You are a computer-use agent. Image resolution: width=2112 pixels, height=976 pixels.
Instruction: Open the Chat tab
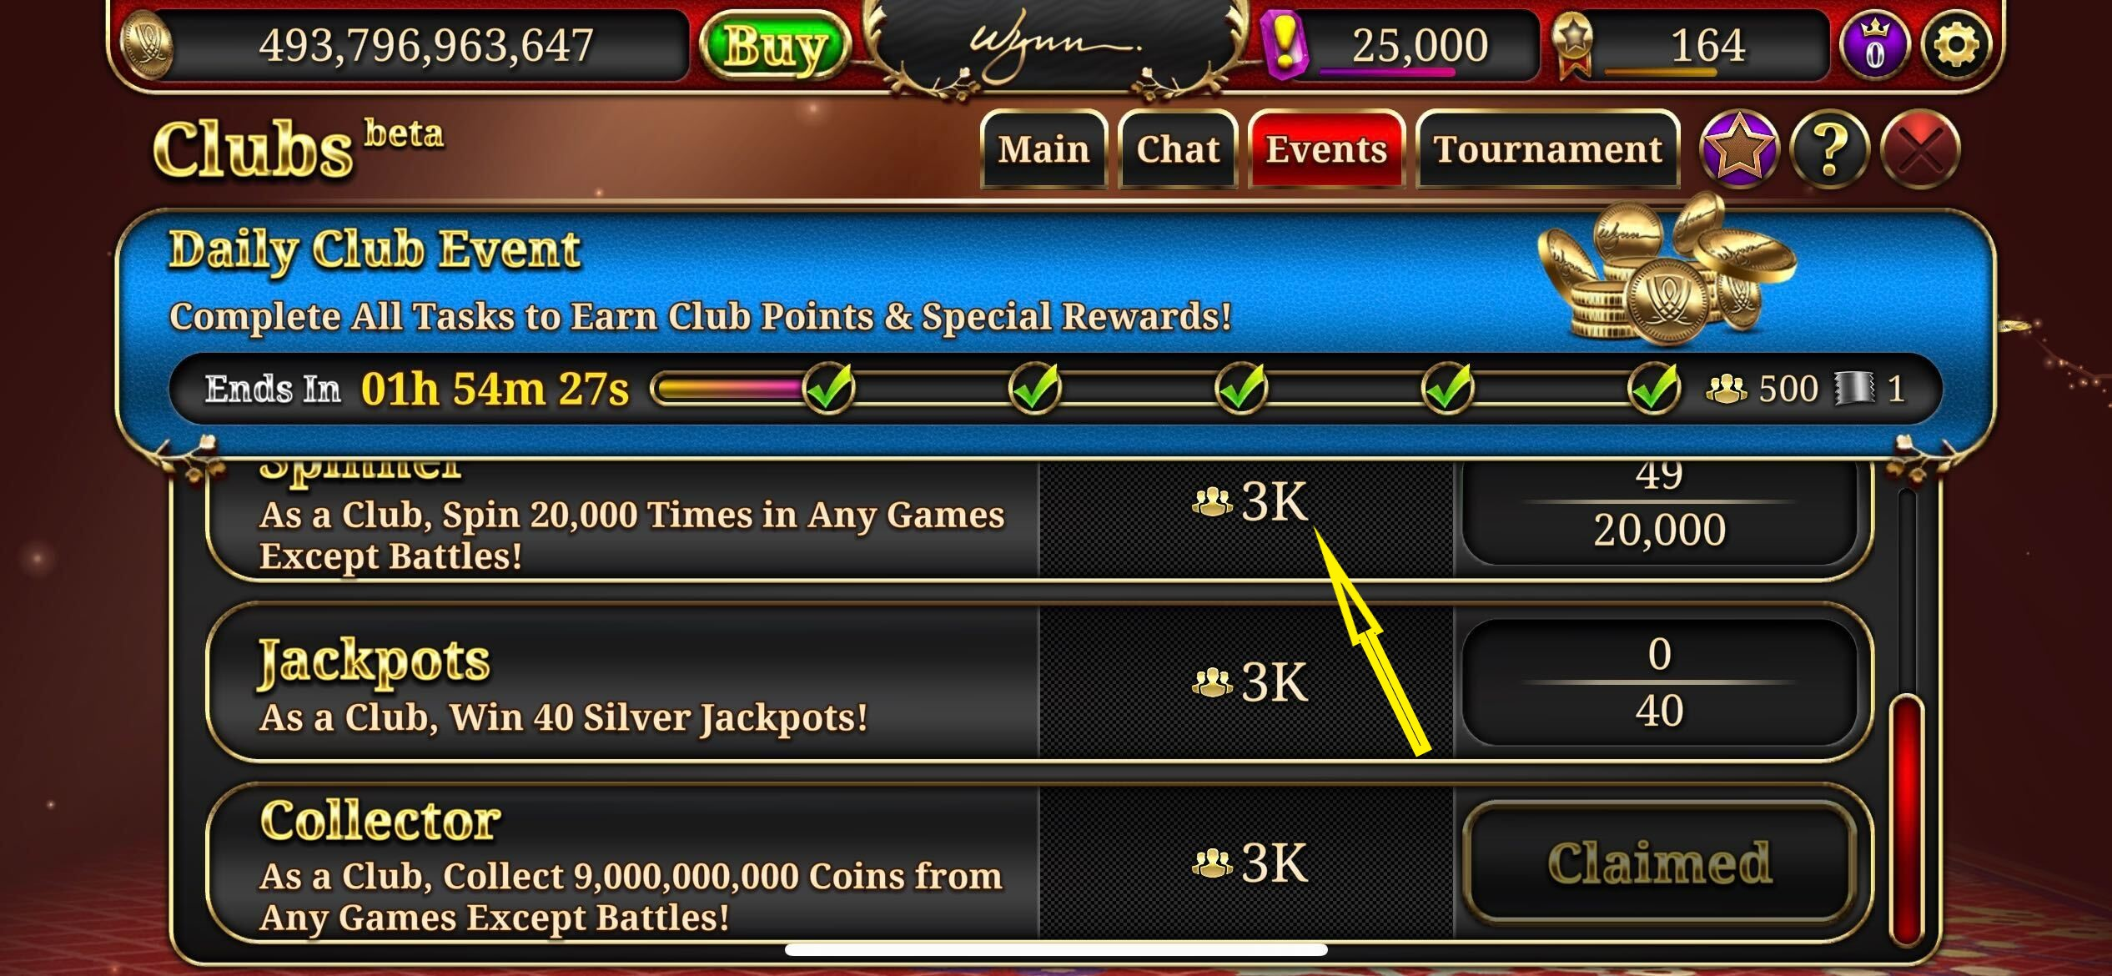tap(1178, 149)
